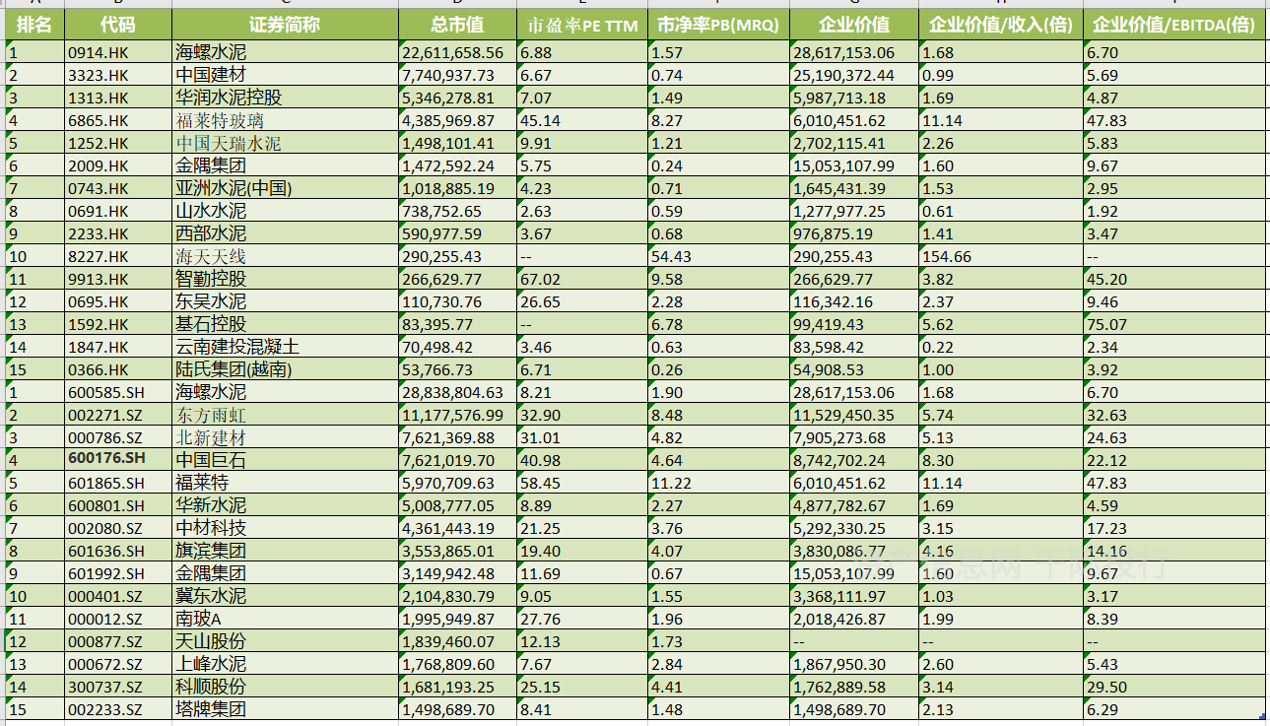This screenshot has height=726, width=1270.
Task: Select the 排名 column header
Action: [34, 25]
